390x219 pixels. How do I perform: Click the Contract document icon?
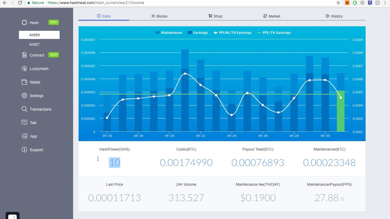pos(24,55)
